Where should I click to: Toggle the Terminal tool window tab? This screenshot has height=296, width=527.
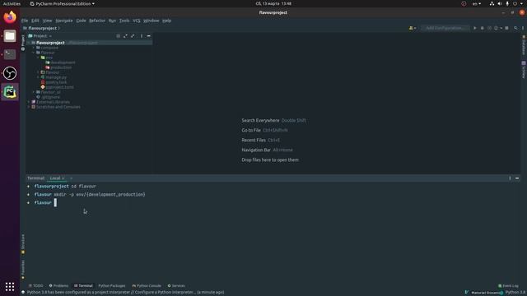[x=83, y=286]
